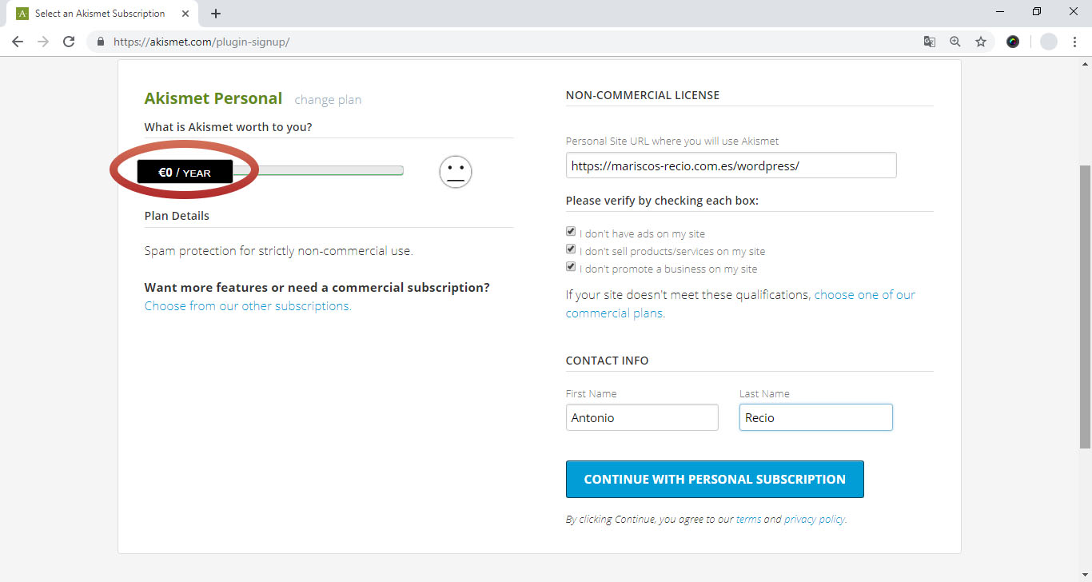This screenshot has height=582, width=1092.
Task: Click the NON-COMMERCIAL LICENSE heading
Action: [x=643, y=95]
